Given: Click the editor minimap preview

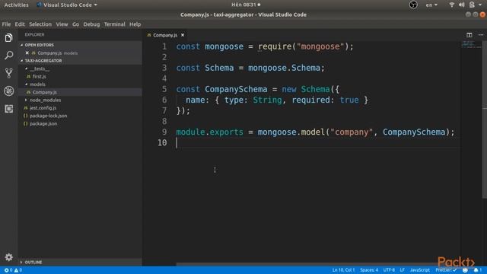Looking at the screenshot, I should [x=471, y=45].
